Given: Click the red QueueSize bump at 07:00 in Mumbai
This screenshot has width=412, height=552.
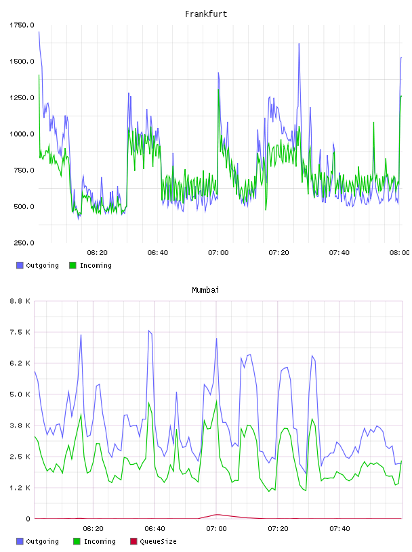Looking at the screenshot, I should tap(217, 515).
